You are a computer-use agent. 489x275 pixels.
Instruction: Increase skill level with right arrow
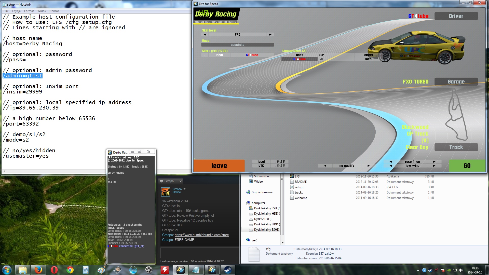click(x=270, y=34)
